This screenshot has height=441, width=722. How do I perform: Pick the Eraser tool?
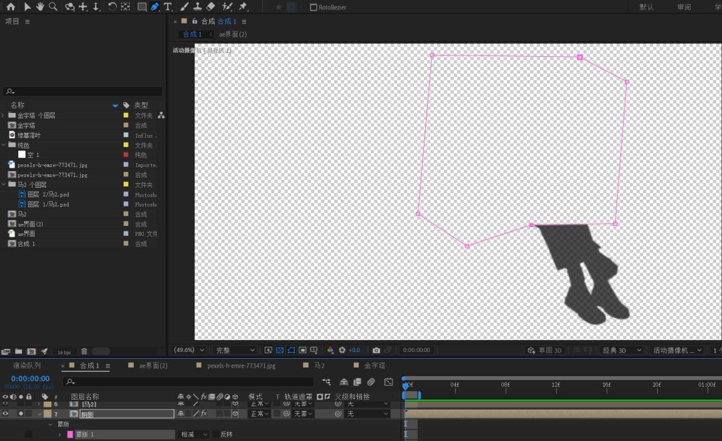211,7
